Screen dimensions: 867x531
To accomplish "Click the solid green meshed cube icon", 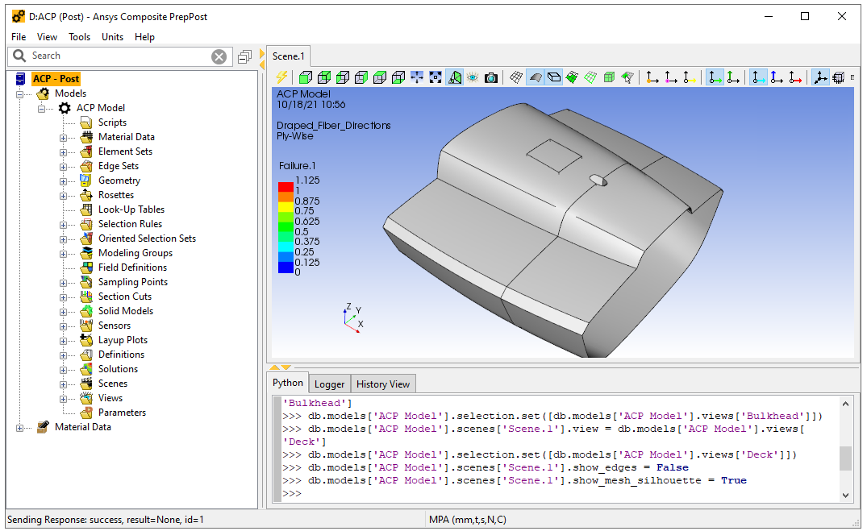I will point(610,77).
